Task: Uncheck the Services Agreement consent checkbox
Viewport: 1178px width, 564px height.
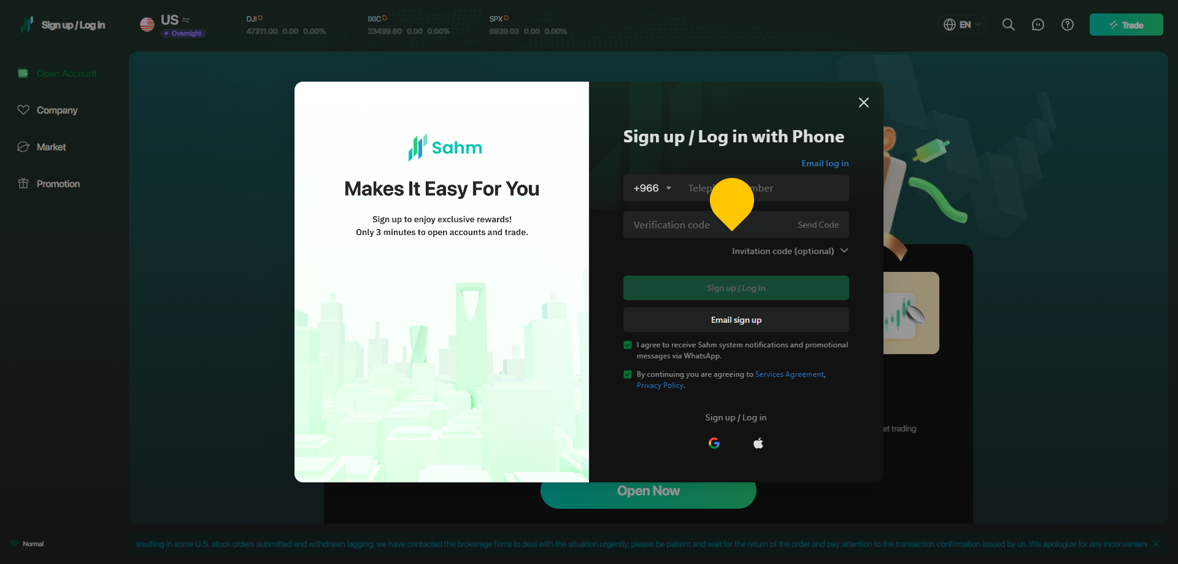Action: click(628, 374)
